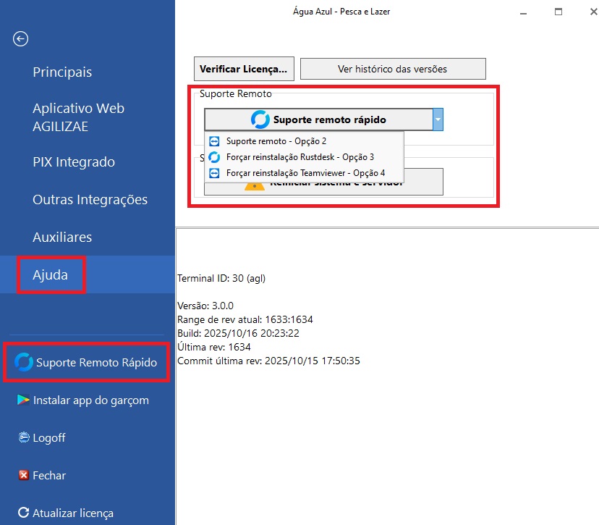The image size is (599, 525).
Task: Go to Aplicativo Web AGILIZAE section
Action: (78, 117)
